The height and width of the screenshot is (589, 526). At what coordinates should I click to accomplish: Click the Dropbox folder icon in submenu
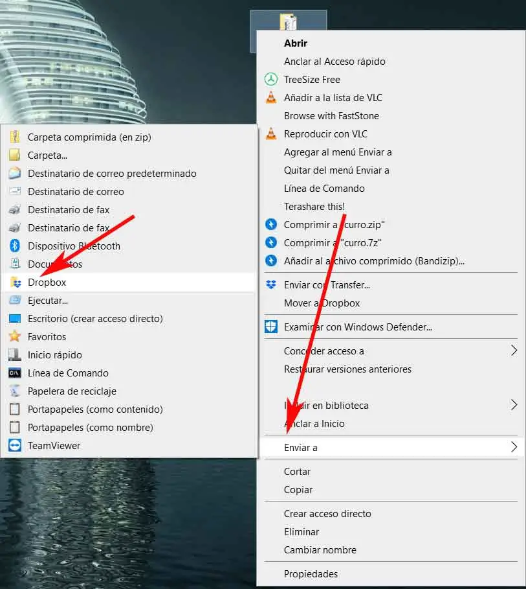(x=16, y=282)
